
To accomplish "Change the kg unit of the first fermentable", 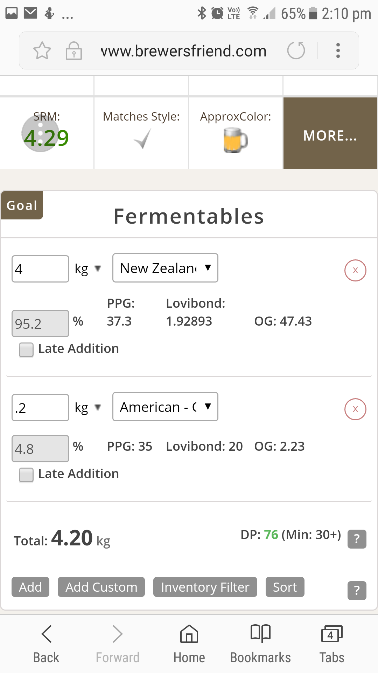I will point(88,269).
